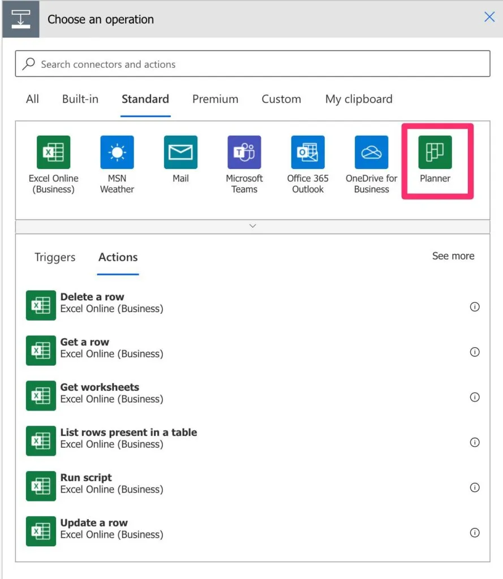Select the Excel Online (Business) connector icon
Screen dimensions: 503x579
coord(53,153)
